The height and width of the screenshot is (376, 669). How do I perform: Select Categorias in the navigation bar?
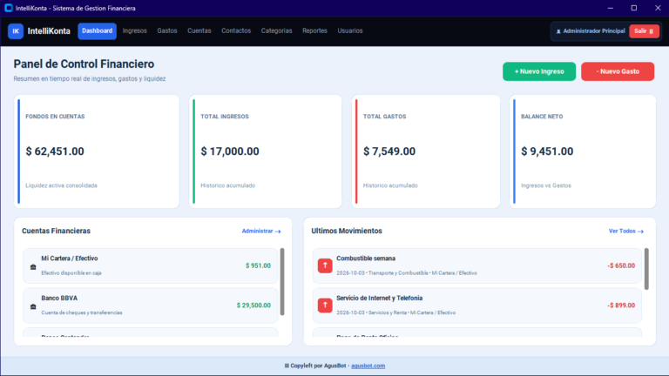(x=276, y=31)
